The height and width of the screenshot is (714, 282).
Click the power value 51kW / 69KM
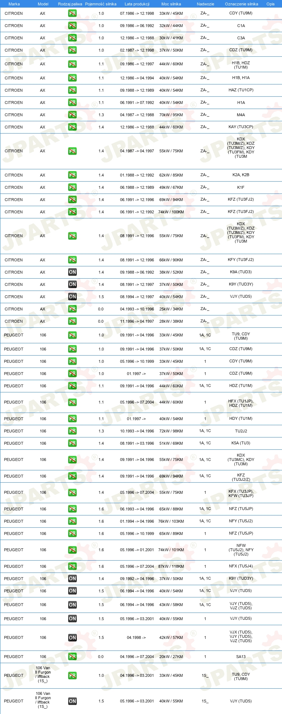click(171, 443)
